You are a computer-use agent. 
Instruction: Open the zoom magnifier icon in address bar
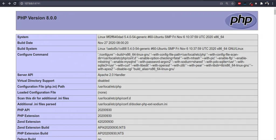click(x=227, y=3)
